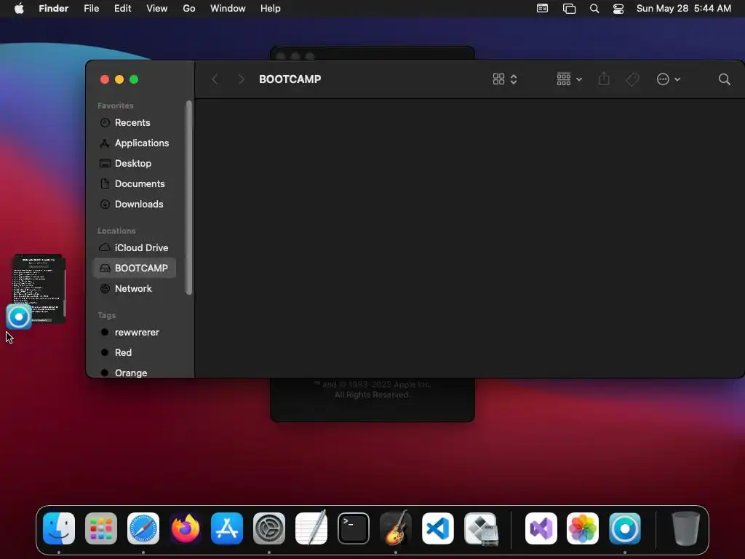Launch Visual Studio Code from Dock
This screenshot has width=745, height=559.
pyautogui.click(x=437, y=528)
